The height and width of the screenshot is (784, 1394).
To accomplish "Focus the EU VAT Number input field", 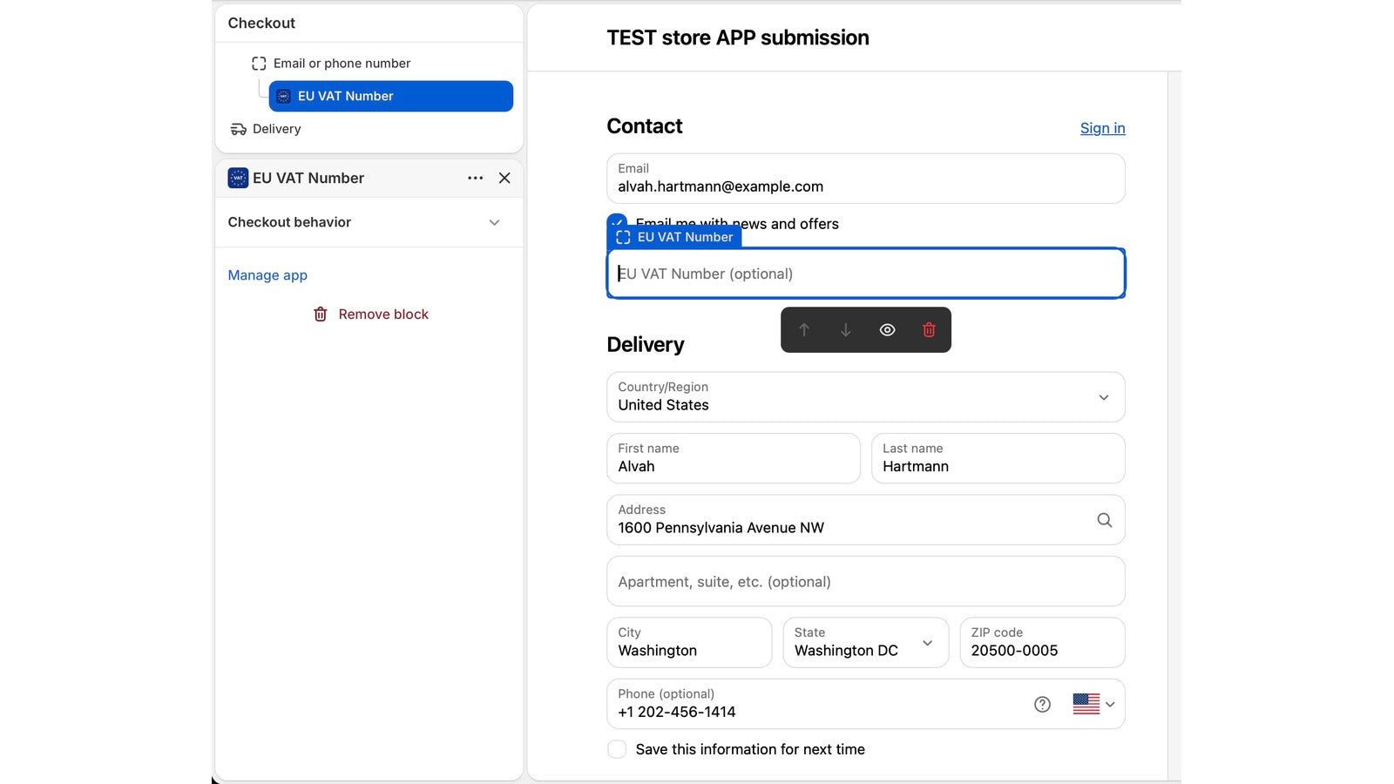I will (x=866, y=274).
